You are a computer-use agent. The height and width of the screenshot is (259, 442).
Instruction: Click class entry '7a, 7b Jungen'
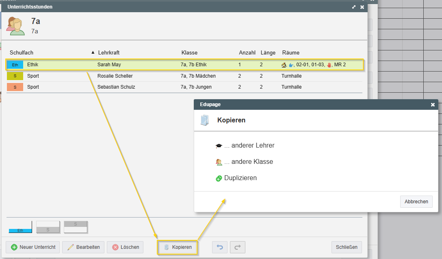coord(196,87)
